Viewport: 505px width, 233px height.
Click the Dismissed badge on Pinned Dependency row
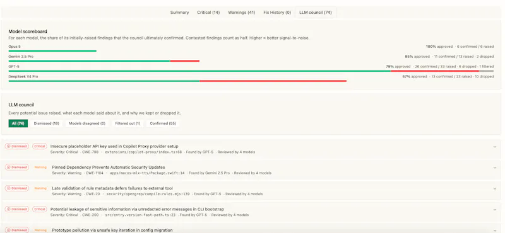click(17, 167)
